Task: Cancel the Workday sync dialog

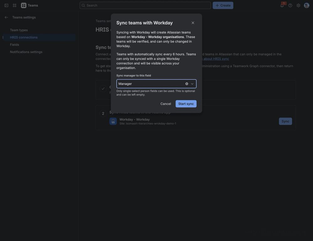Action: click(x=166, y=104)
